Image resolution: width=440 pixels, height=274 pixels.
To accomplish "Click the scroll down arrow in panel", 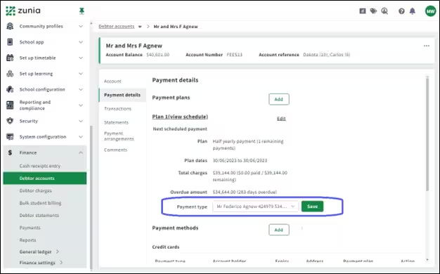I will point(427,260).
